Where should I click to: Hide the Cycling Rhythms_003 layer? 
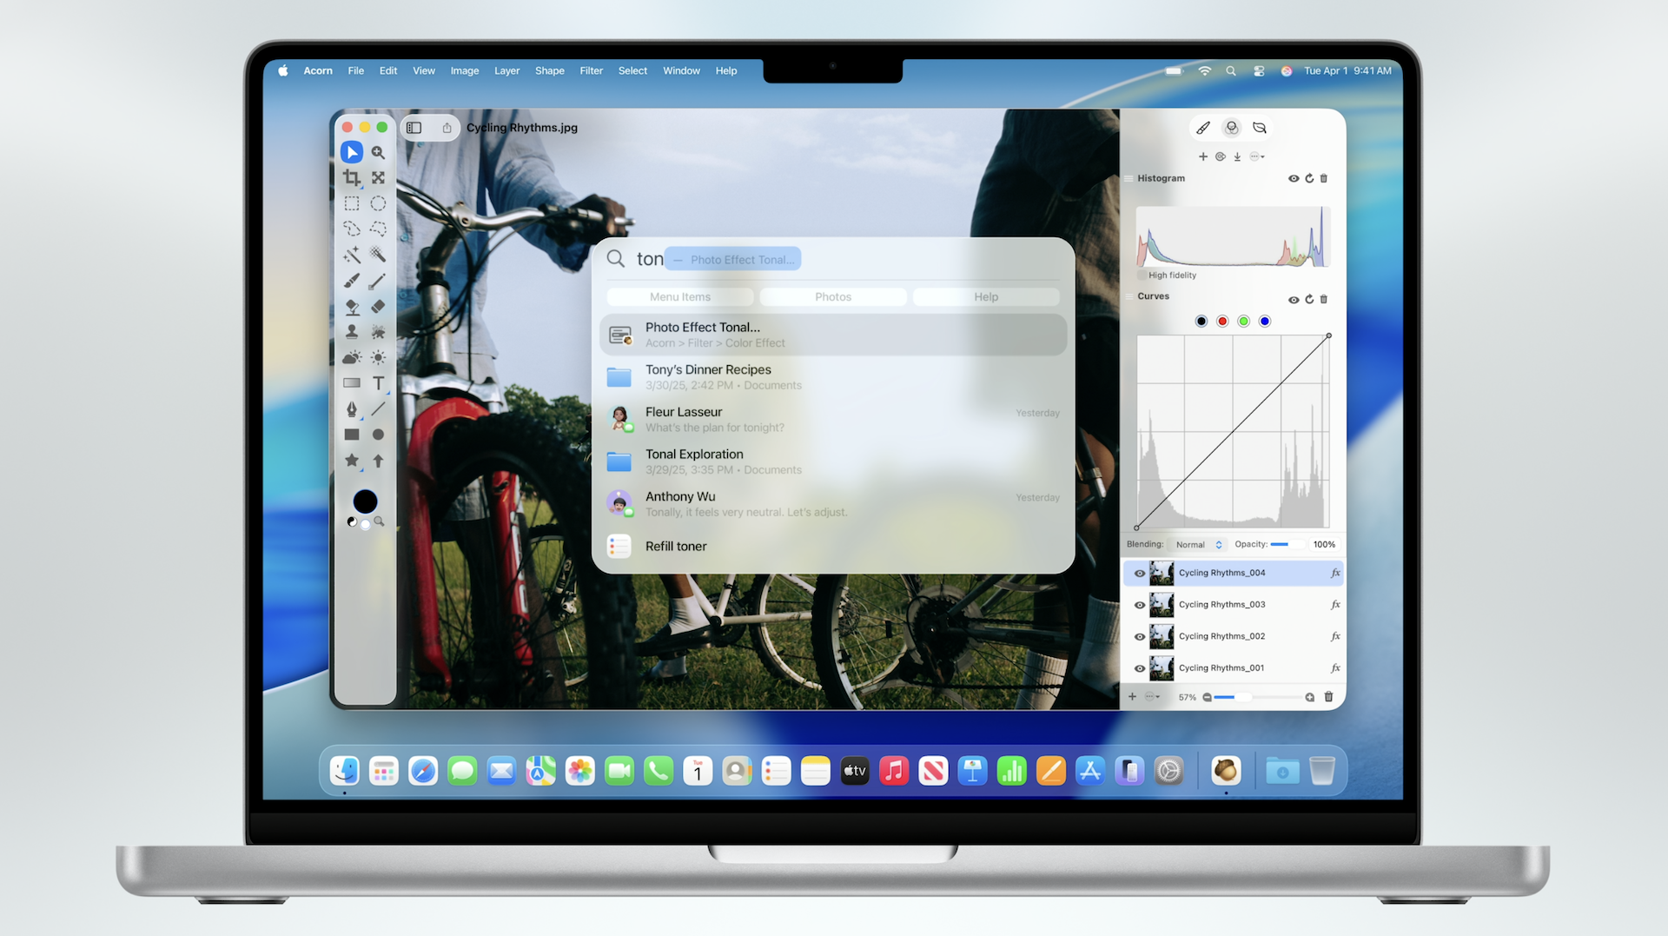[1139, 605]
